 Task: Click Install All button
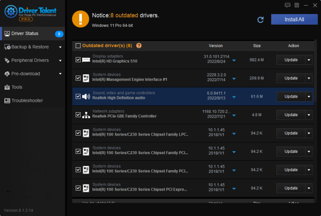(x=294, y=19)
